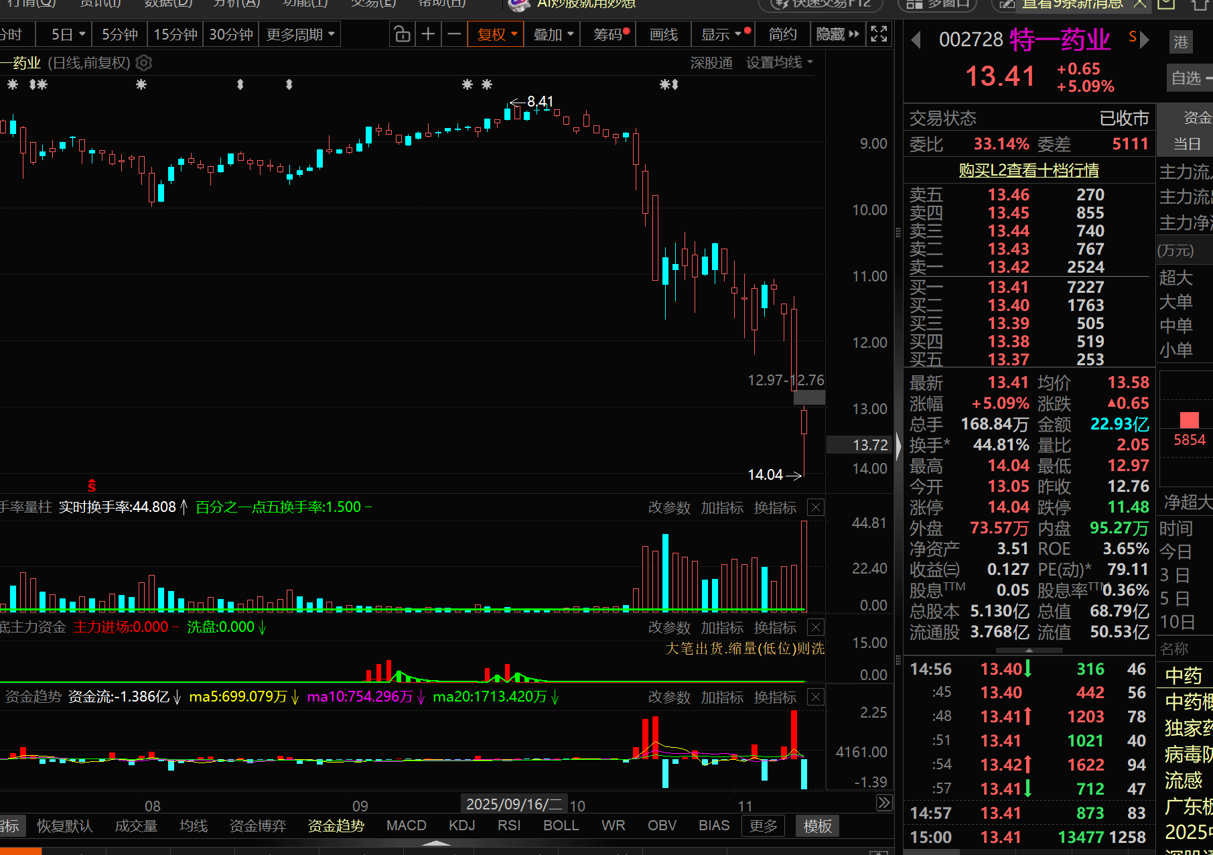The height and width of the screenshot is (855, 1213).
Task: Click the red S badge next to stock name
Action: [1132, 37]
